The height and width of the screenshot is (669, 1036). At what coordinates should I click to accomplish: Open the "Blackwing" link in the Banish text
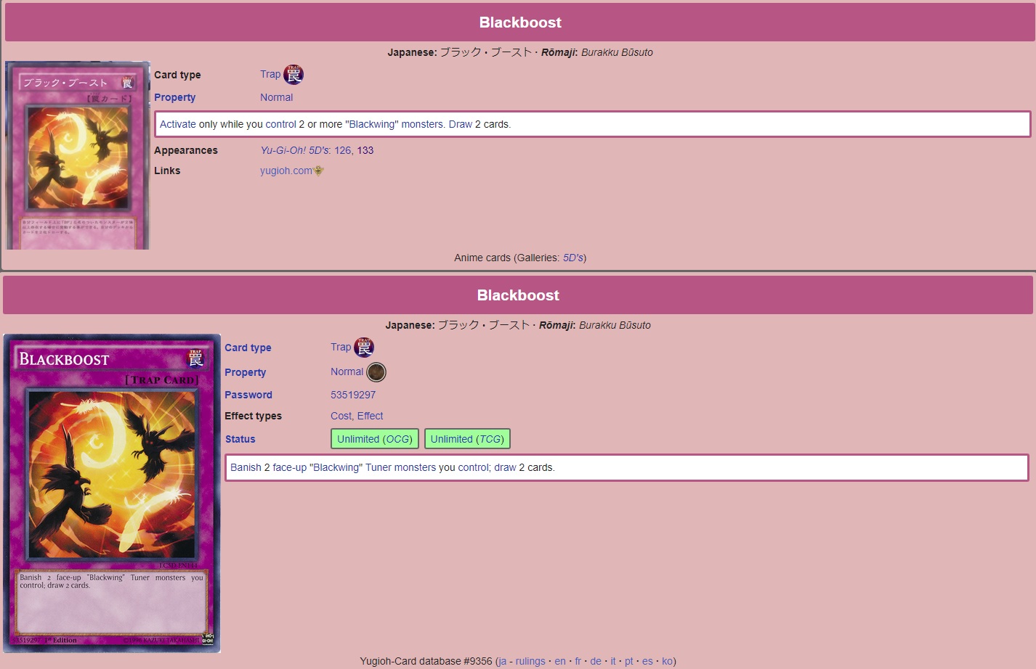[336, 467]
